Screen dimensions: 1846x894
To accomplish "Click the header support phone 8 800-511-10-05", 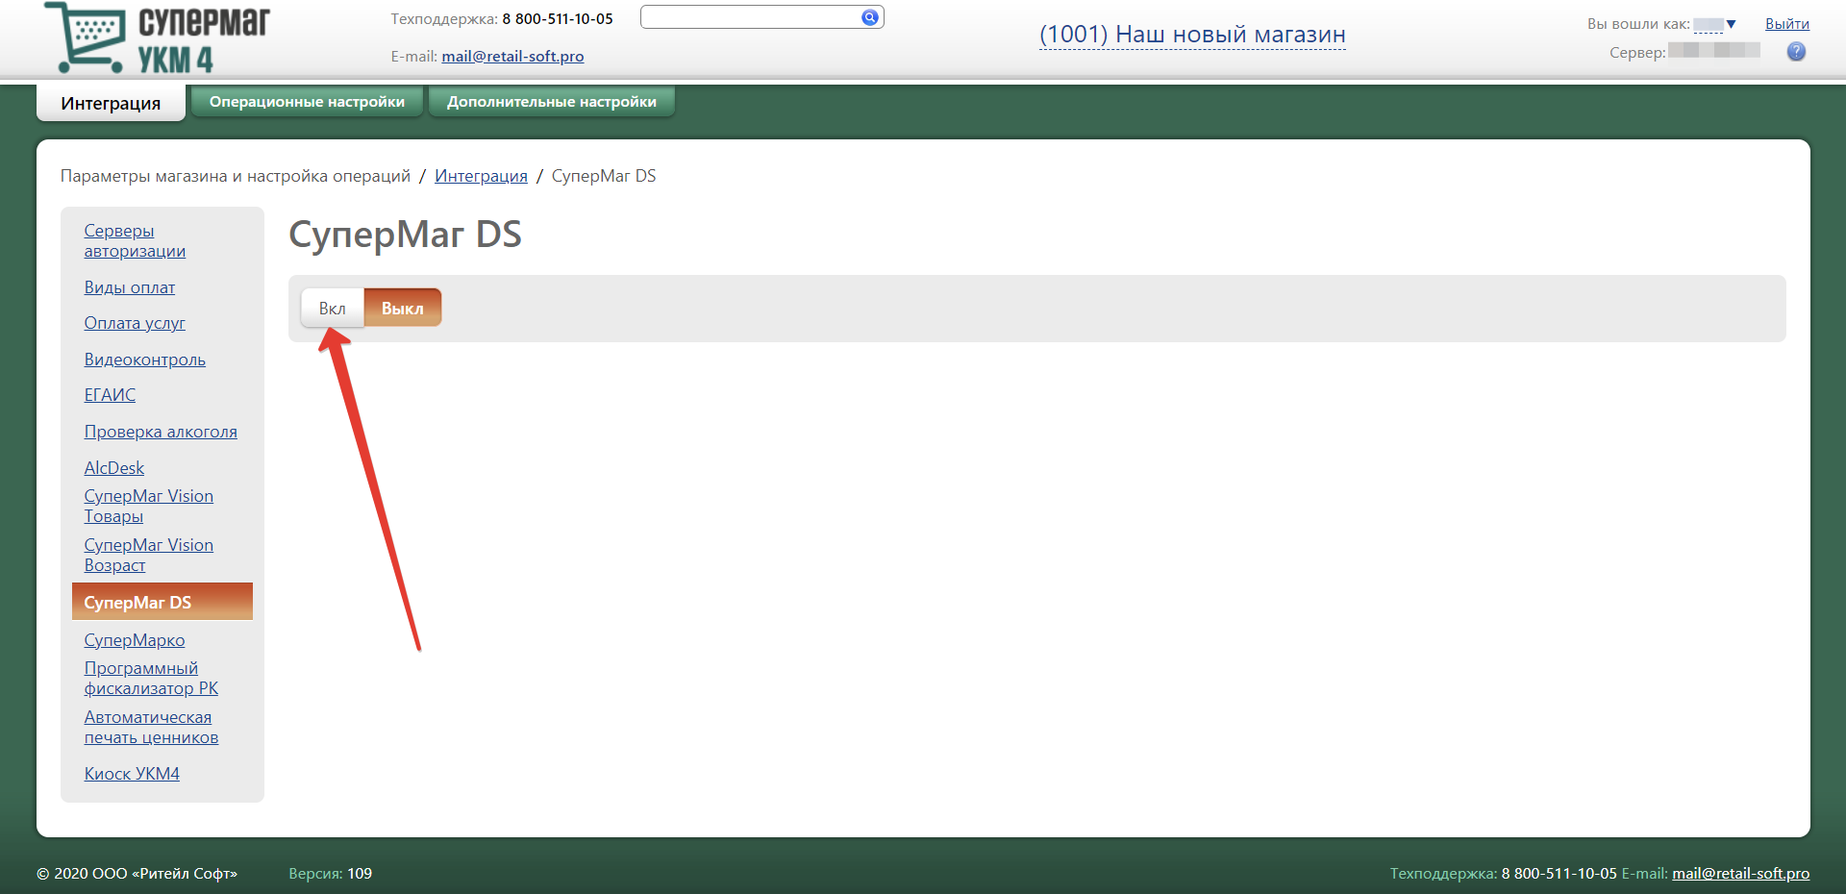I will (558, 18).
